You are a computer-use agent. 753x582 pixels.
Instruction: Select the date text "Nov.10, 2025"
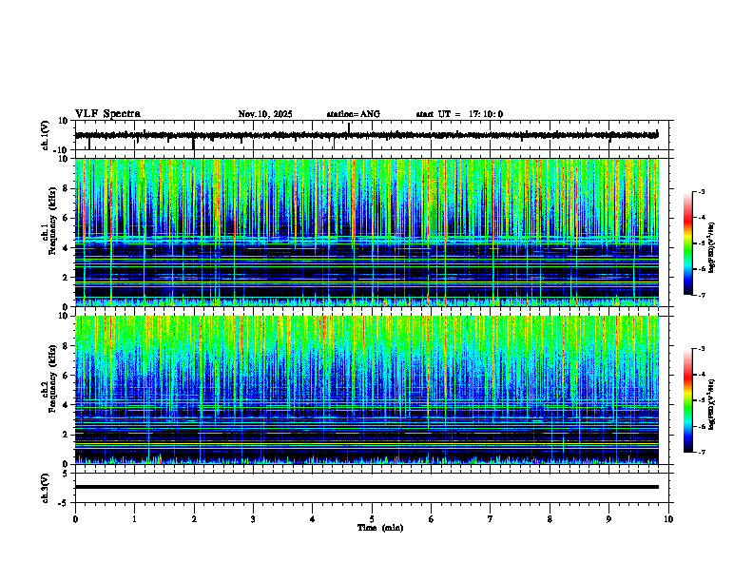(265, 114)
